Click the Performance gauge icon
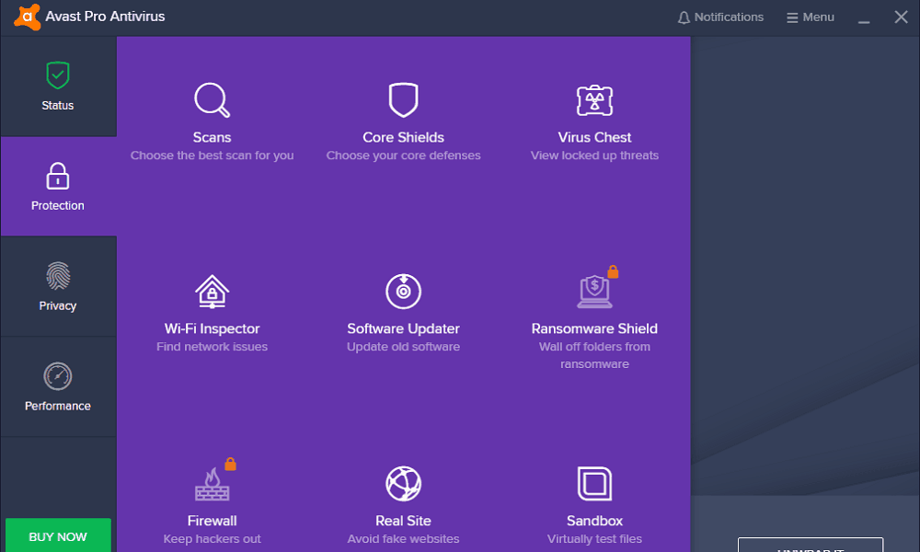 point(57,376)
